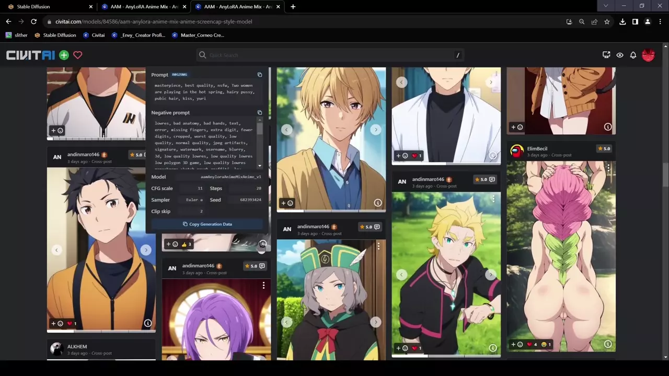The width and height of the screenshot is (669, 376).
Task: Toggle heart reaction on the black-haired character image
Action: (x=70, y=323)
